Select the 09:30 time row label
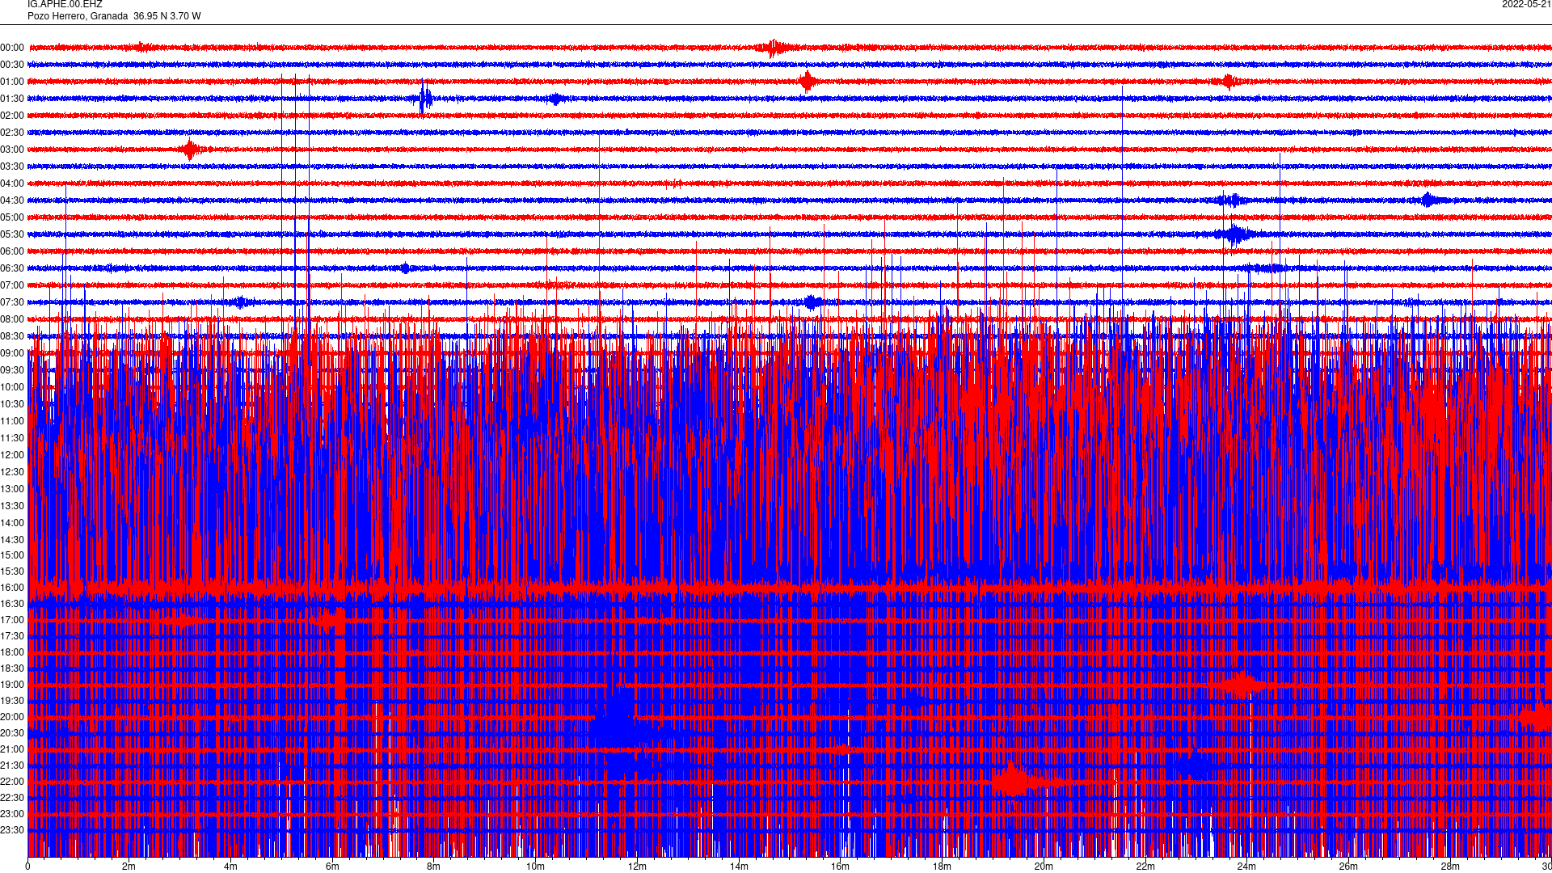Screen dimensions: 1552x873 click(12, 370)
